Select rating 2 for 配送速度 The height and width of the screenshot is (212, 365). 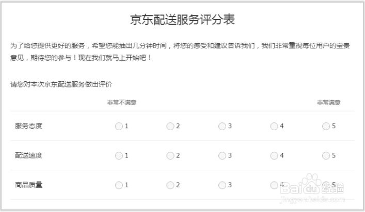pos(170,155)
